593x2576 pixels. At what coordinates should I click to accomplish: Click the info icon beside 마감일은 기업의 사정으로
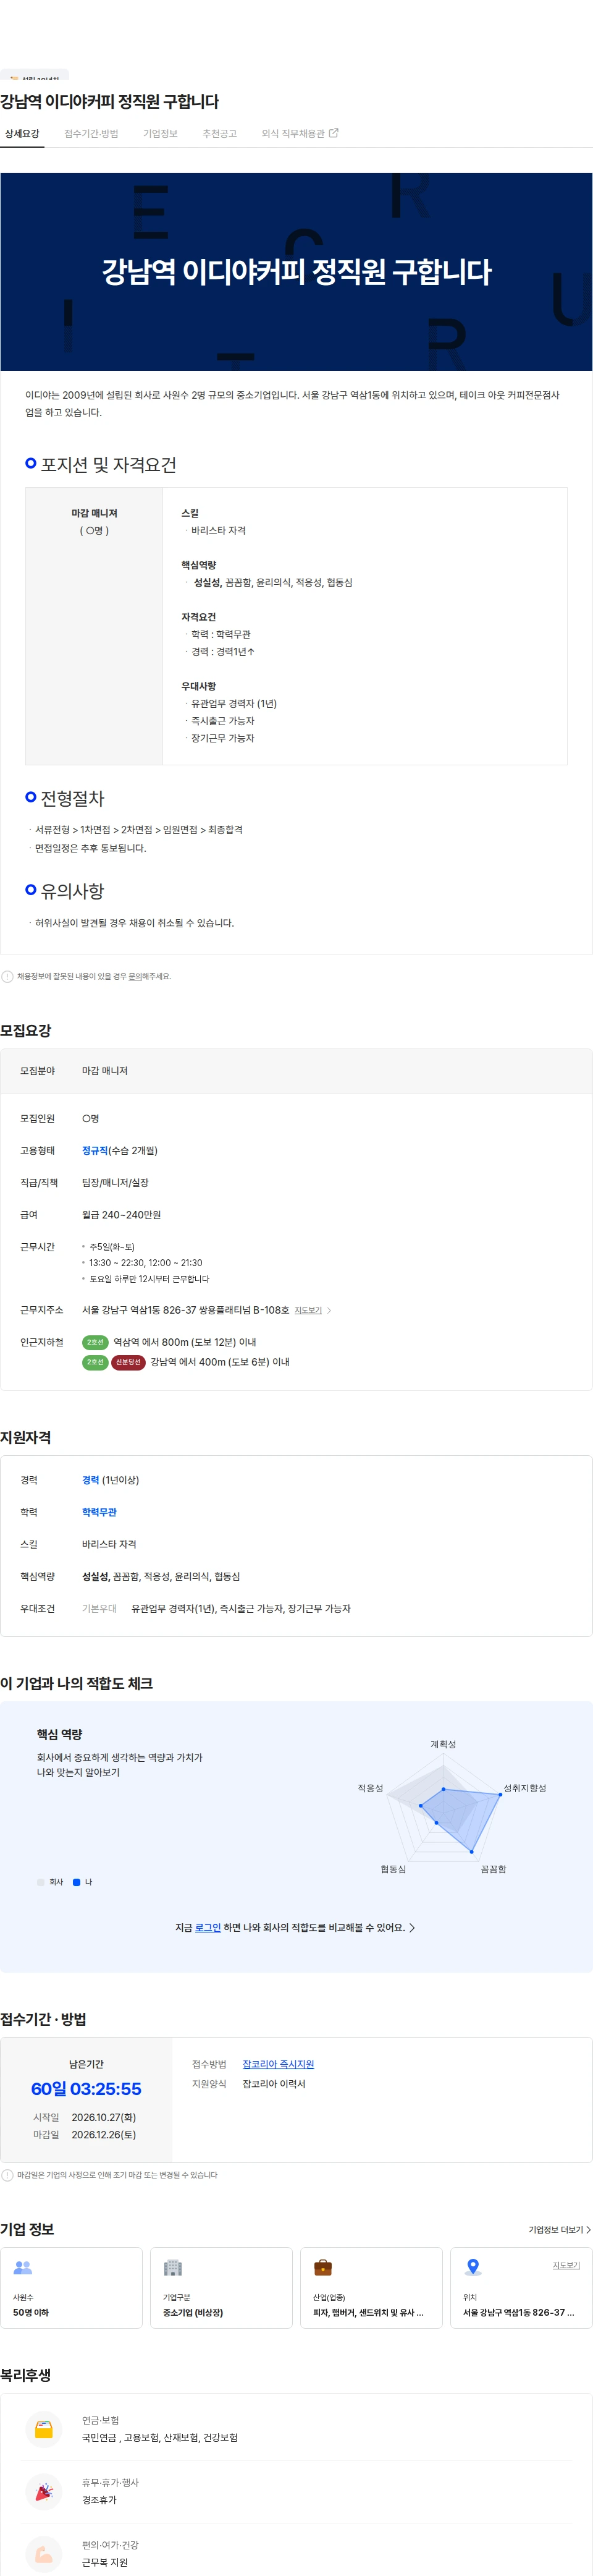coord(7,2175)
